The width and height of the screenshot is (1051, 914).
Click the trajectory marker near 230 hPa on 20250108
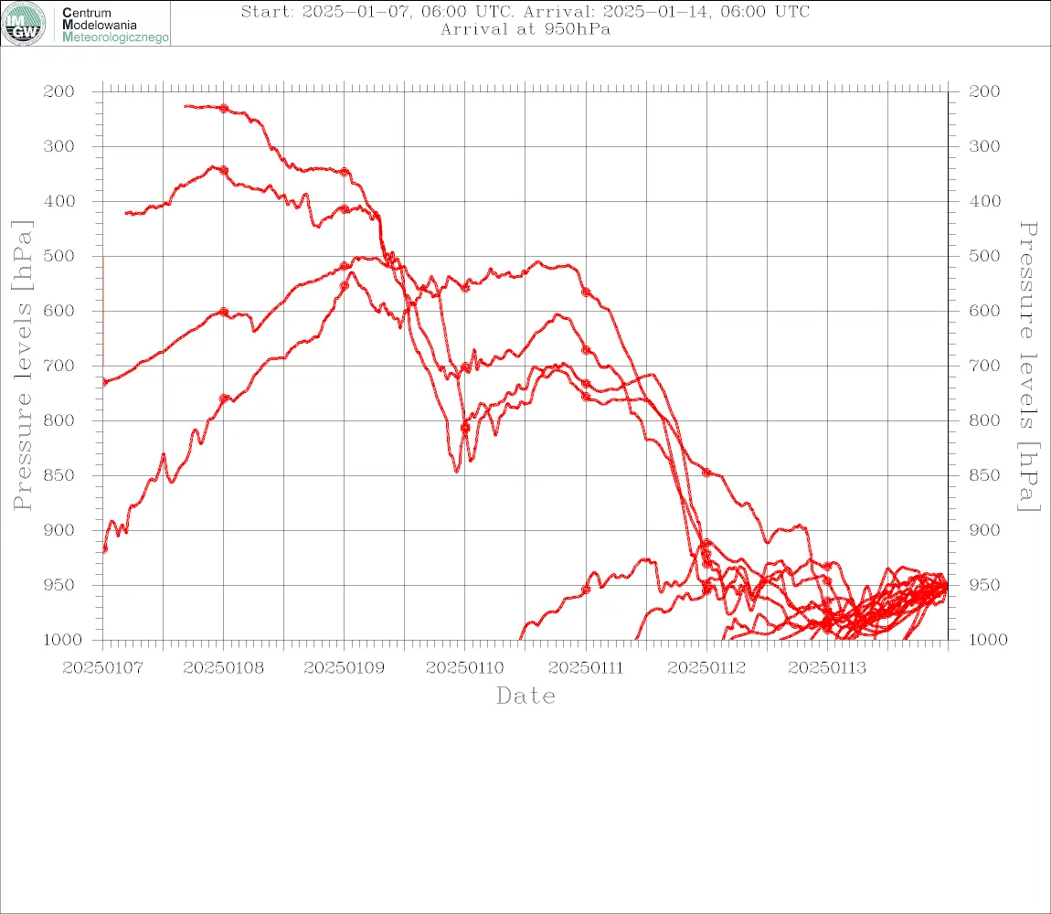point(224,109)
